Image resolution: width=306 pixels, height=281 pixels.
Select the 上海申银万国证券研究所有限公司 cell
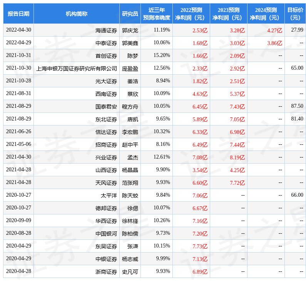pyautogui.click(x=77, y=68)
